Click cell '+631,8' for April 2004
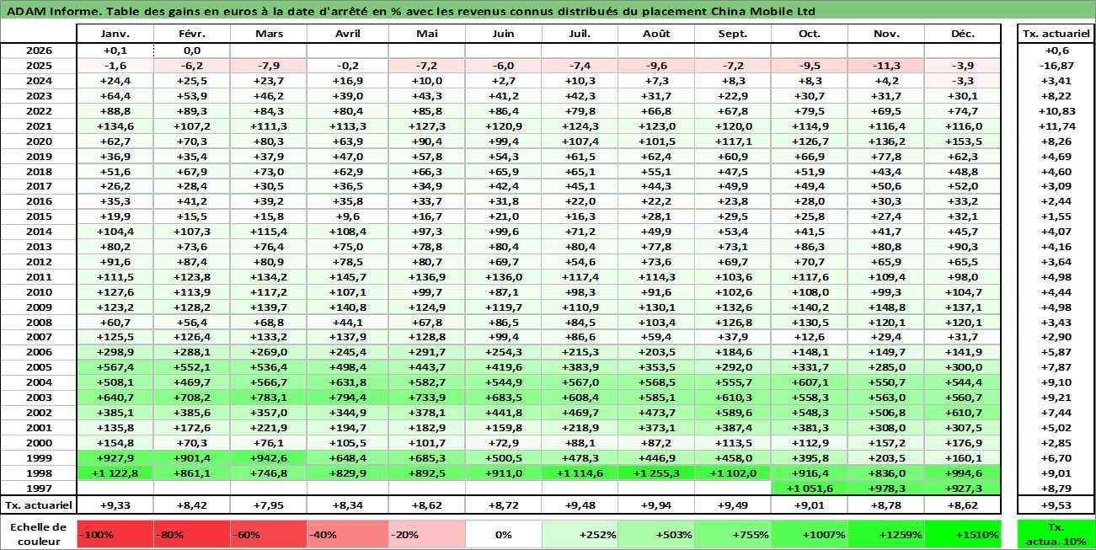1096x550 pixels. click(x=347, y=382)
